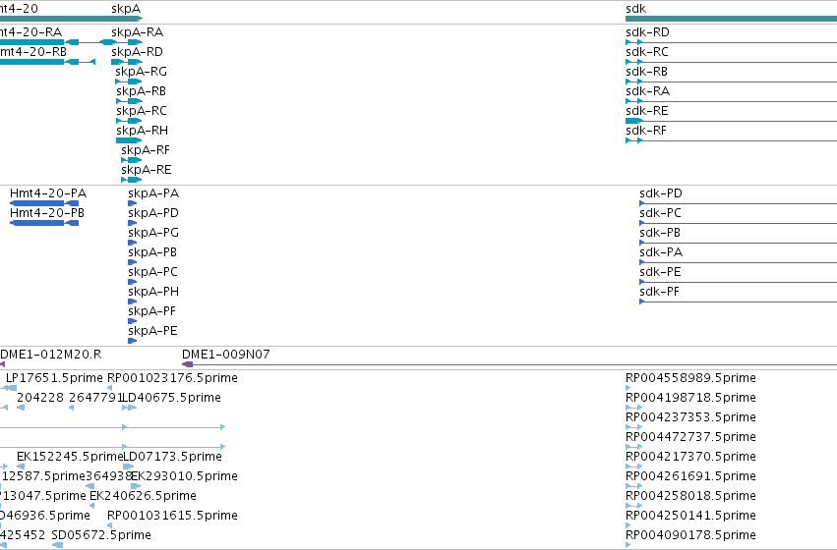The image size is (837, 550).
Task: Select the skpA-PF protein label
Action: click(151, 311)
